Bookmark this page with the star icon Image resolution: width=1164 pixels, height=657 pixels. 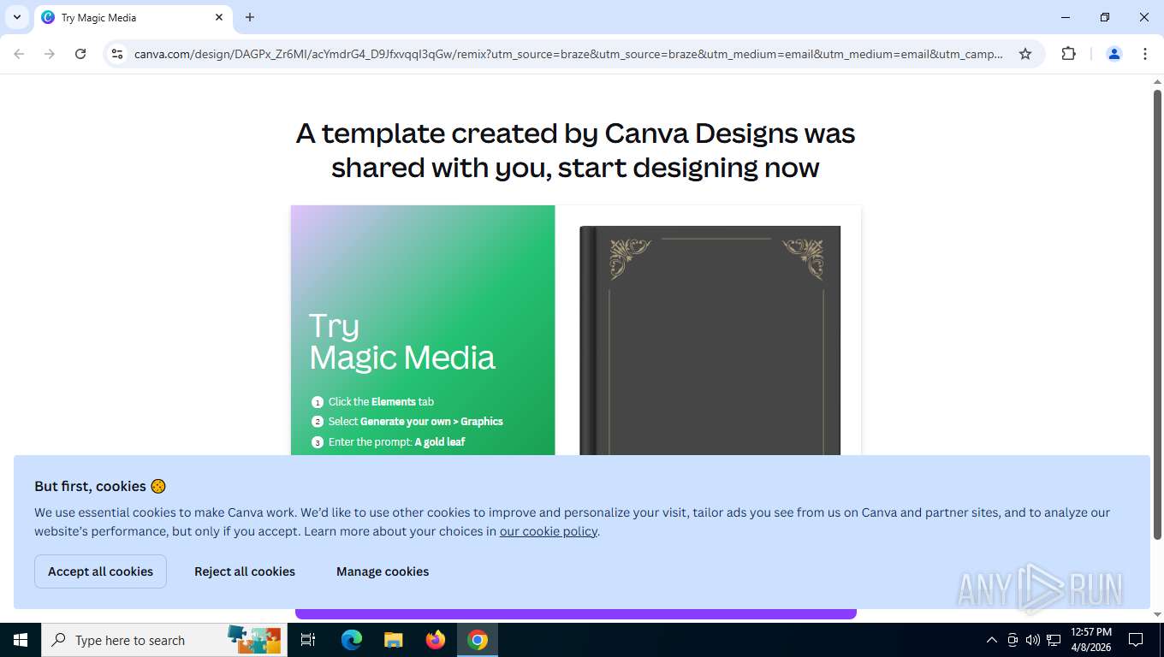(1025, 54)
